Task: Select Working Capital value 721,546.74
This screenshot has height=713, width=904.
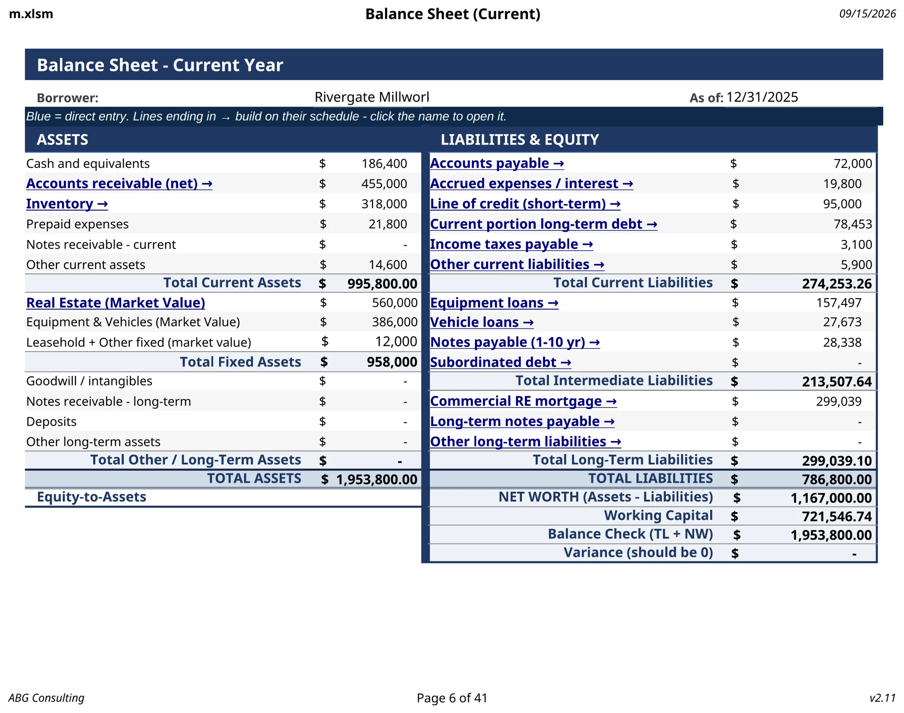Action: [837, 516]
